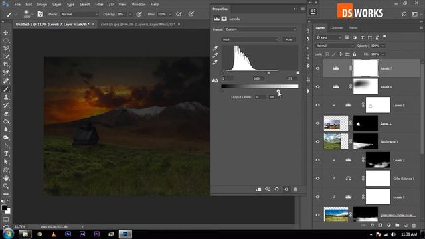Select the Clone Stamp tool
The width and height of the screenshot is (425, 239).
coord(6,97)
